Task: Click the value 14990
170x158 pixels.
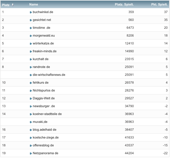Action: point(129,51)
